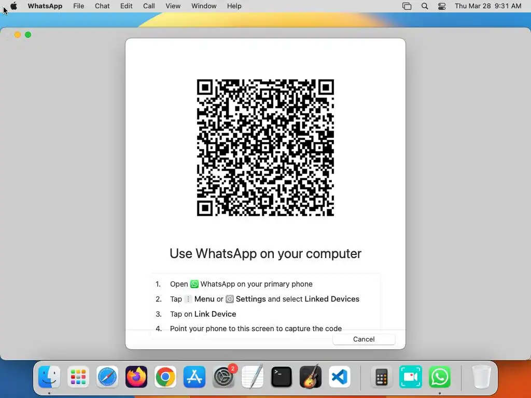Click the green full-screen window button
Viewport: 531px width, 398px height.
coord(28,35)
